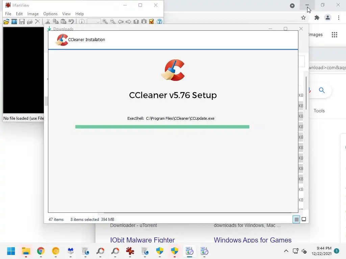346x259 pixels.
Task: Click the blue Help question icon in IrfanView
Action: 159,21
